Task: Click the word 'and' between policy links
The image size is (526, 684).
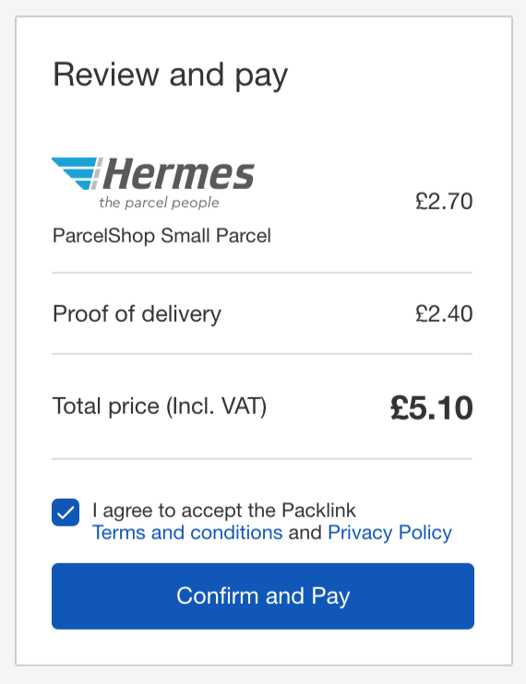Action: pyautogui.click(x=305, y=533)
